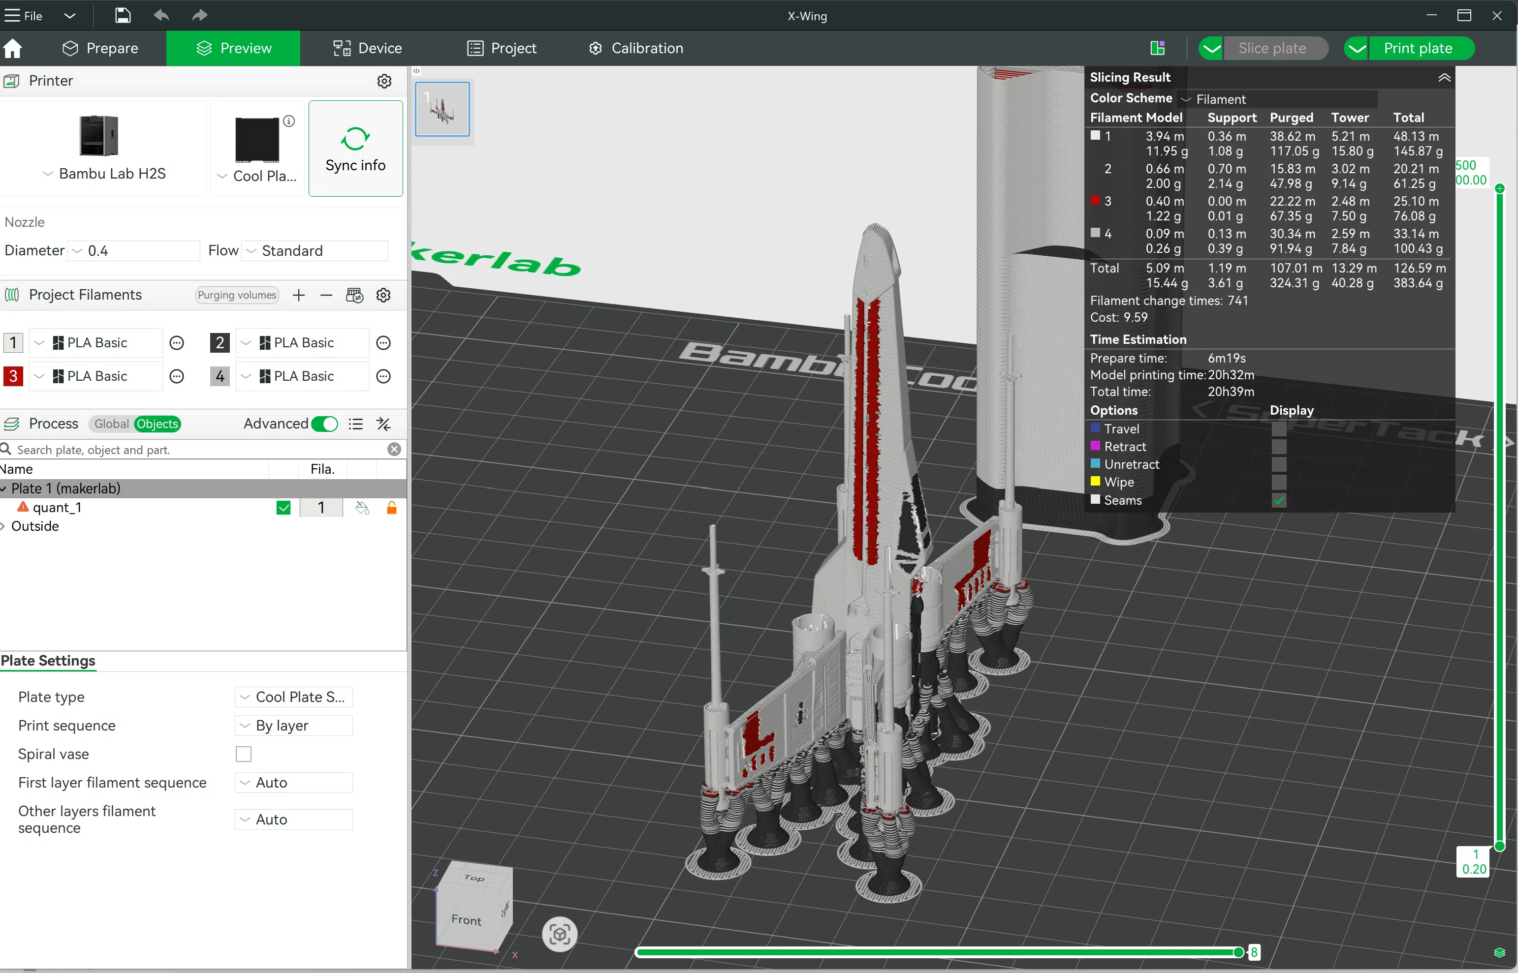The height and width of the screenshot is (973, 1518).
Task: Click the compare presets icon
Action: coord(383,424)
